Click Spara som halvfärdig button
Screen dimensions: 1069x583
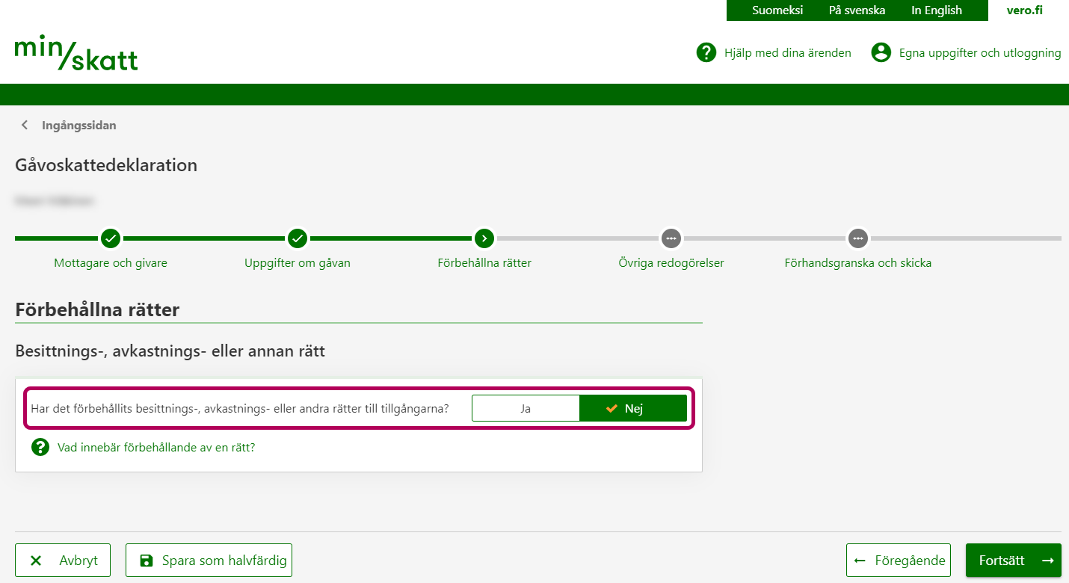[209, 561]
